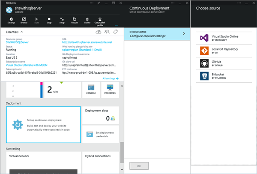Screen dimensions: 257x174
Task: Click the tags icon in Essentials
Action: click(x=115, y=32)
